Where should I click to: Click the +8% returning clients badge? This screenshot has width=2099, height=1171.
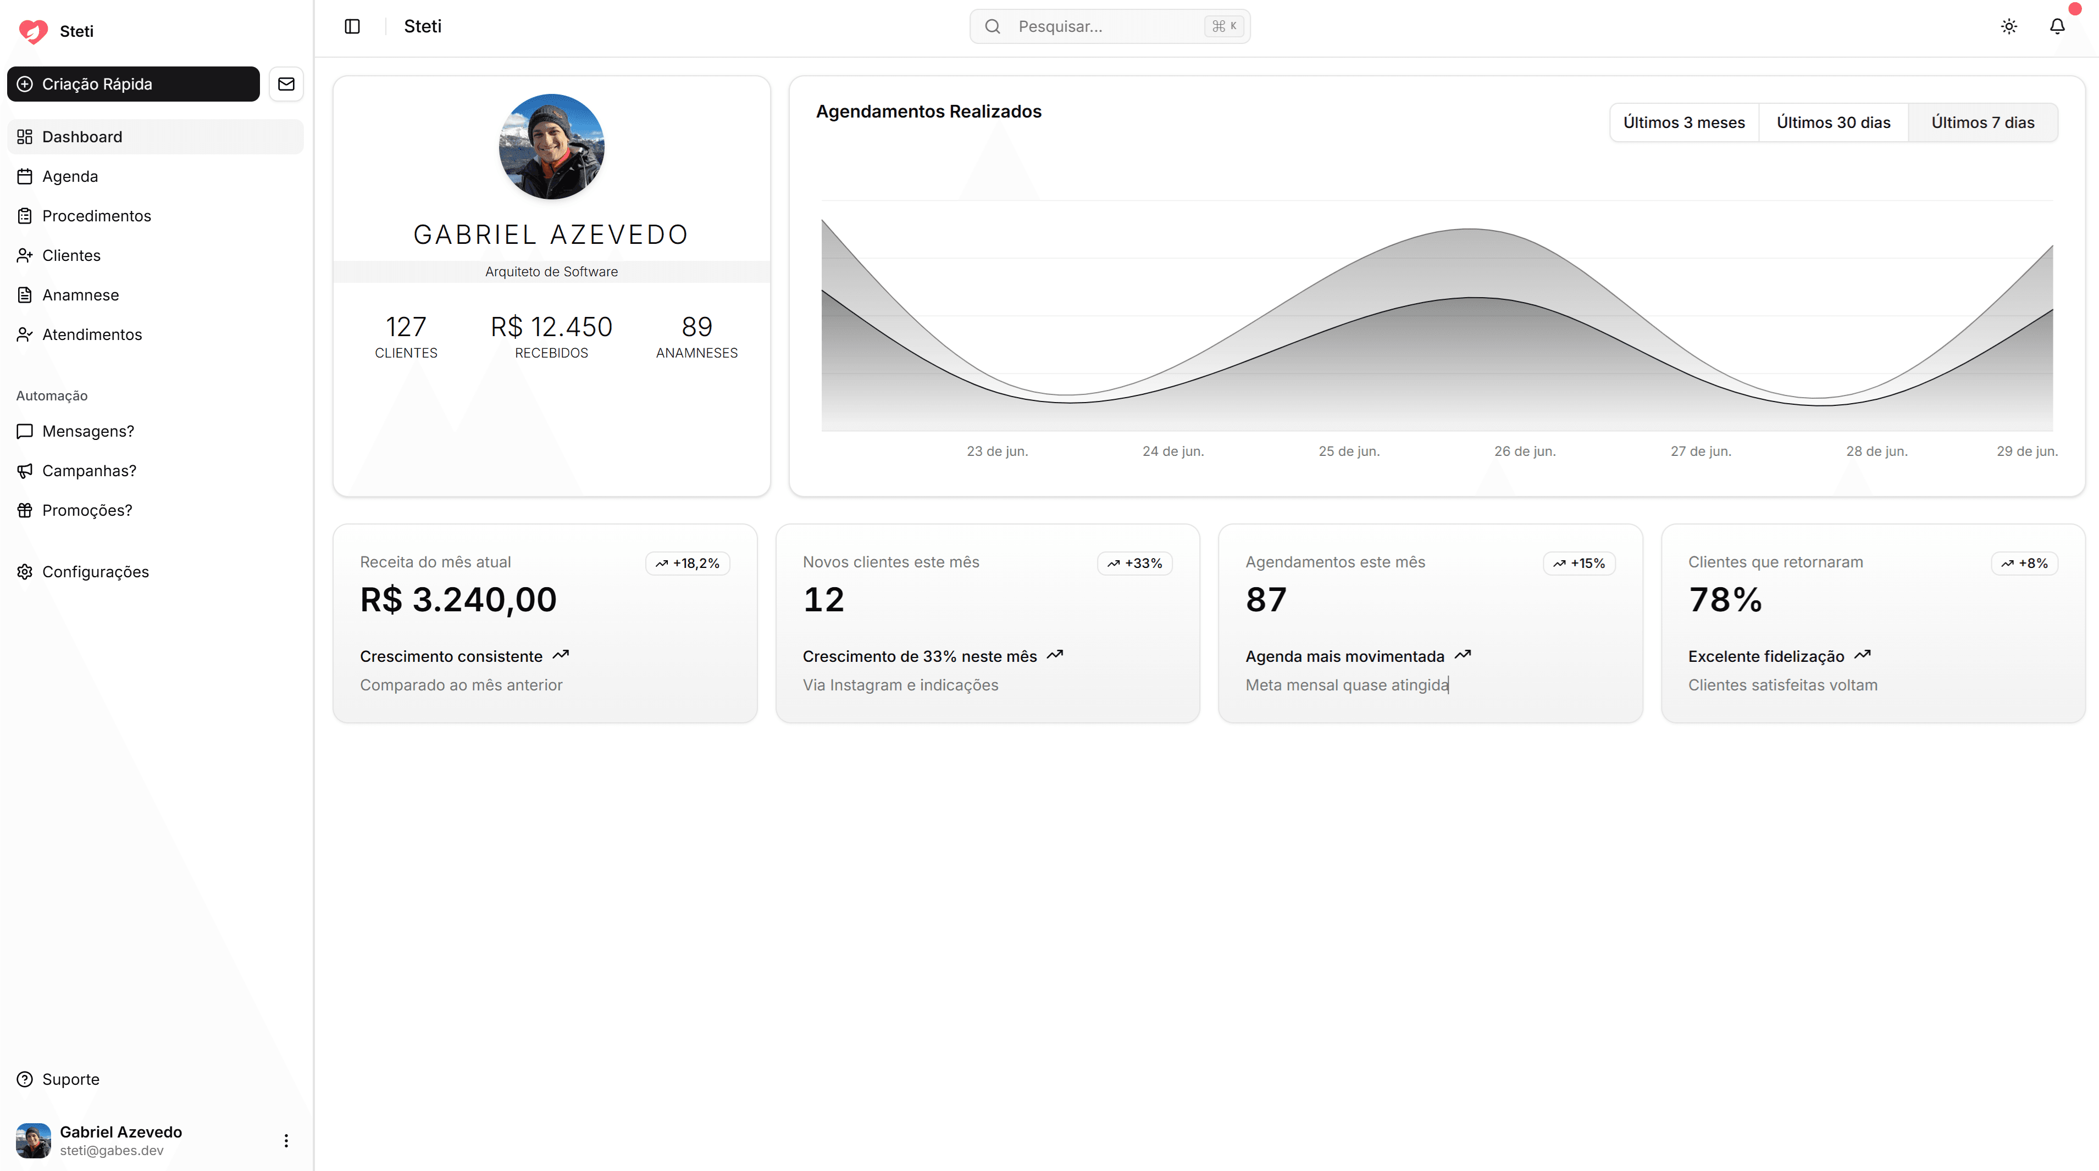(x=2025, y=562)
